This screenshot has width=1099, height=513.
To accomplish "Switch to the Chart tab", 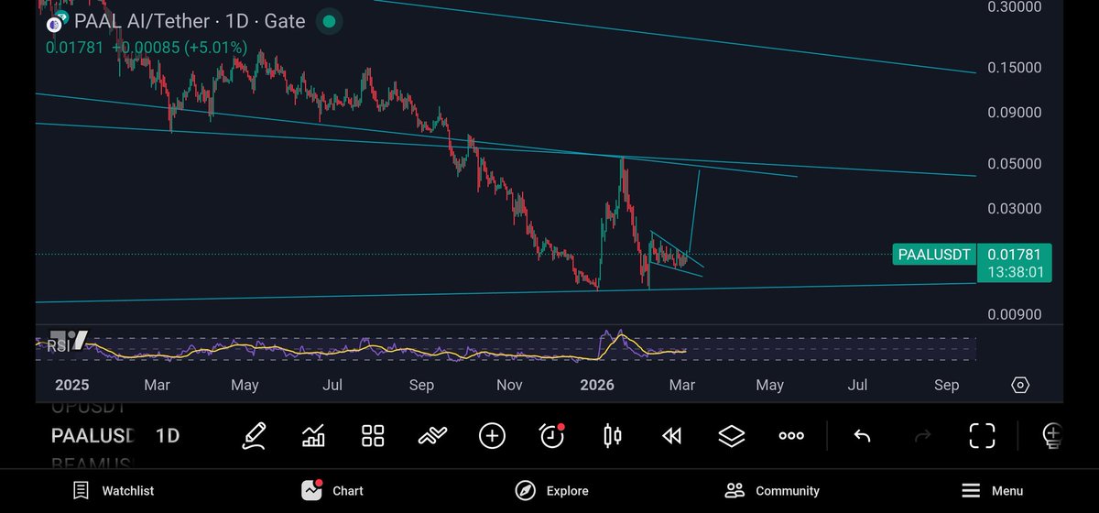I will click(x=332, y=491).
